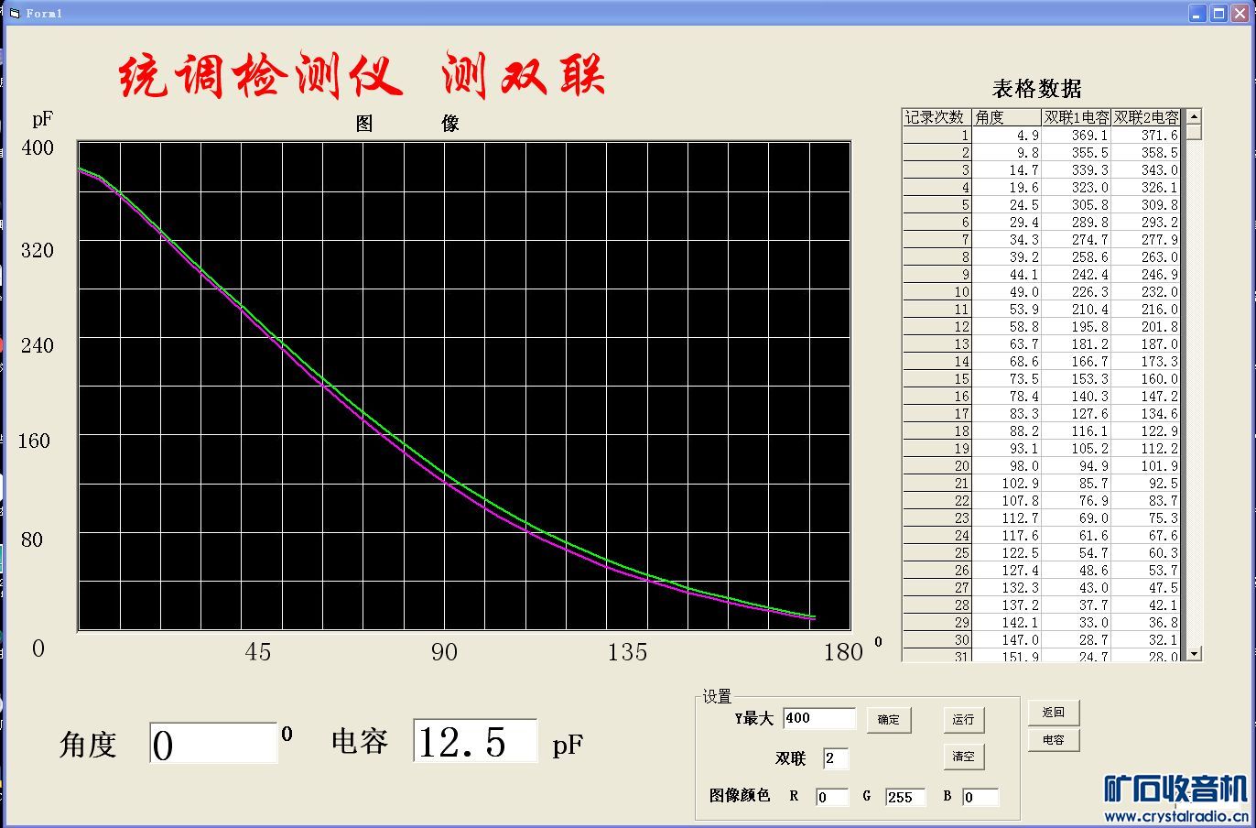Select cell 232.0 in row 10
Image resolution: width=1256 pixels, height=828 pixels.
point(1146,292)
